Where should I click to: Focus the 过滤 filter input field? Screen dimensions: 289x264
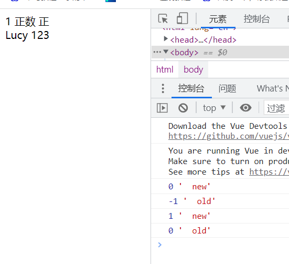[276, 107]
